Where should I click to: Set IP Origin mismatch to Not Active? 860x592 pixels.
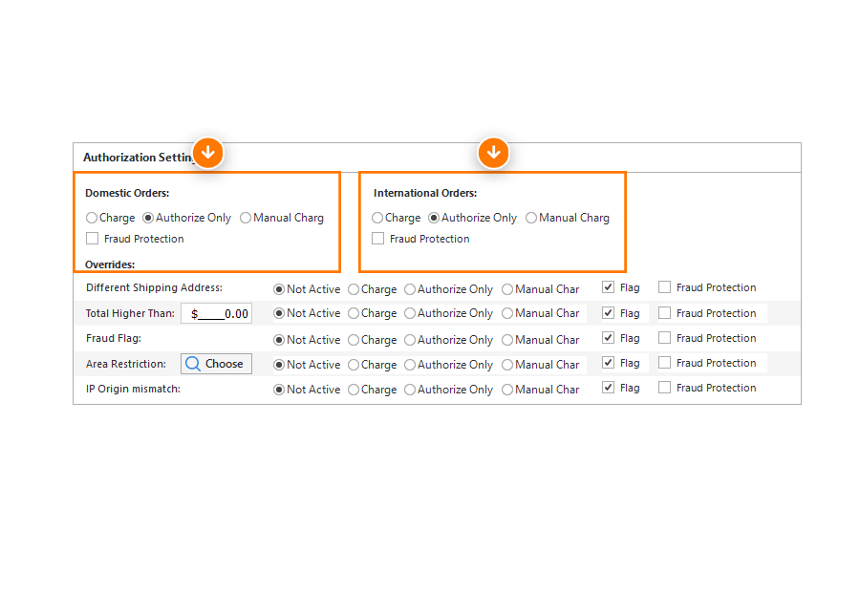[x=279, y=390]
